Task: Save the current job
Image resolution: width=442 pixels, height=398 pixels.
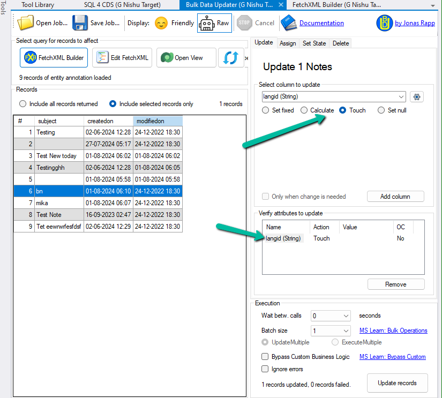Action: coord(80,23)
